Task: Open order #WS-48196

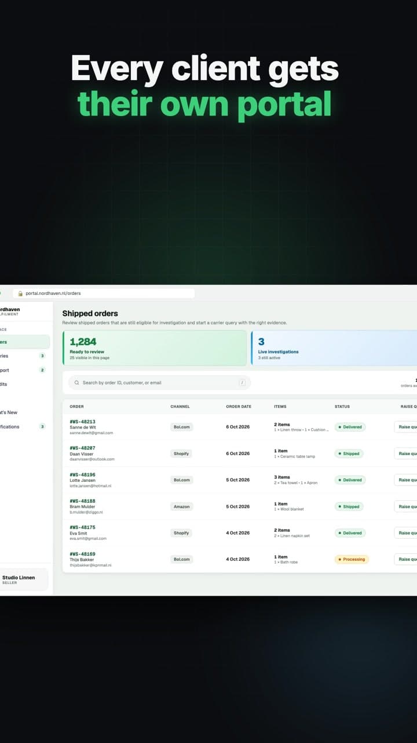Action: (x=82, y=474)
